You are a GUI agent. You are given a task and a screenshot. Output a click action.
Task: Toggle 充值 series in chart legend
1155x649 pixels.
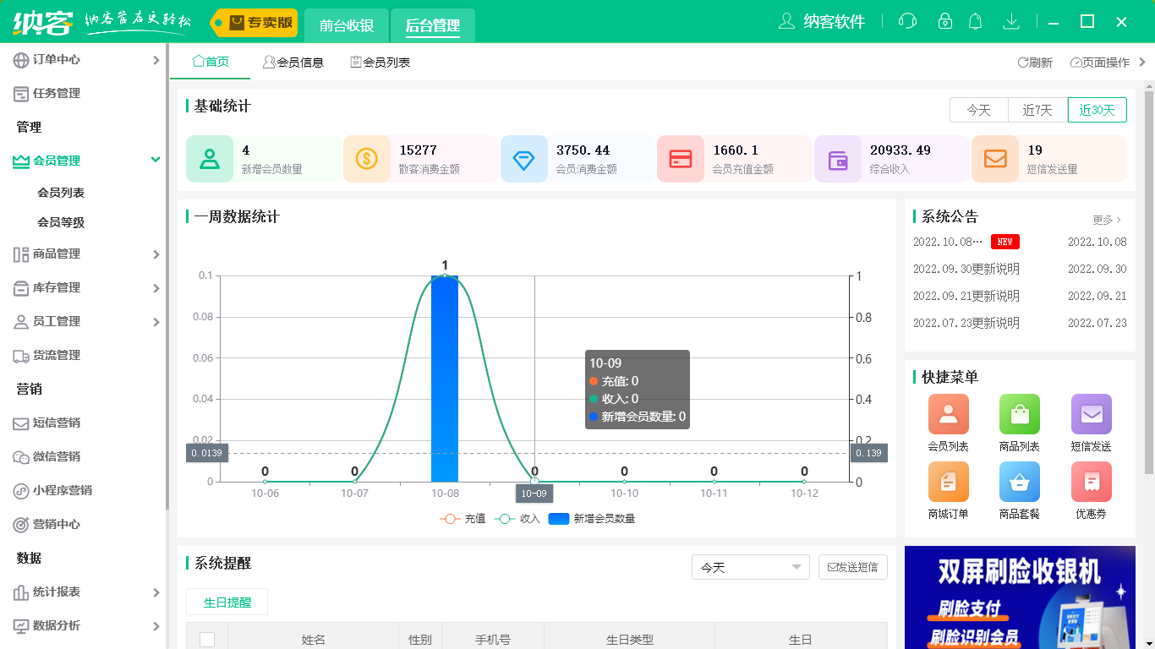463,519
